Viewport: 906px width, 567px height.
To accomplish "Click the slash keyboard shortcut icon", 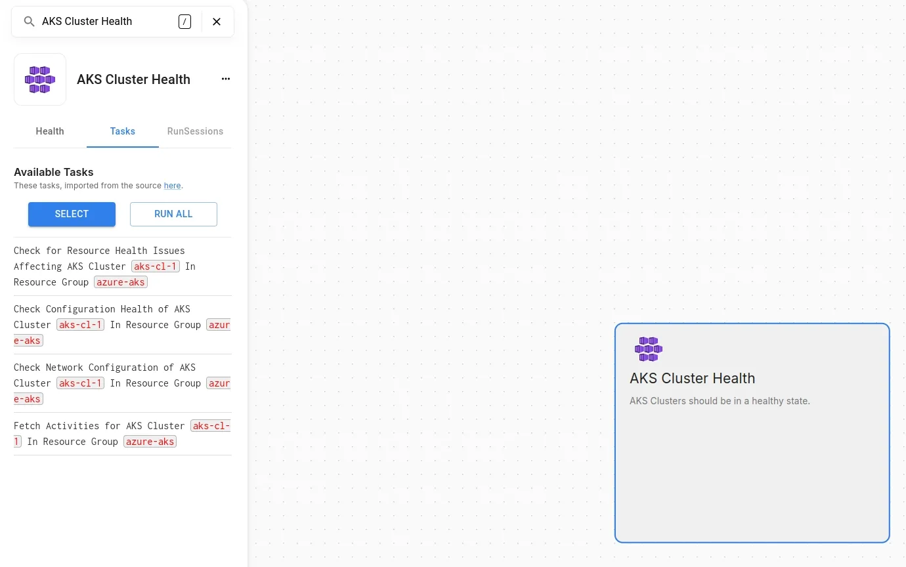I will [x=184, y=22].
